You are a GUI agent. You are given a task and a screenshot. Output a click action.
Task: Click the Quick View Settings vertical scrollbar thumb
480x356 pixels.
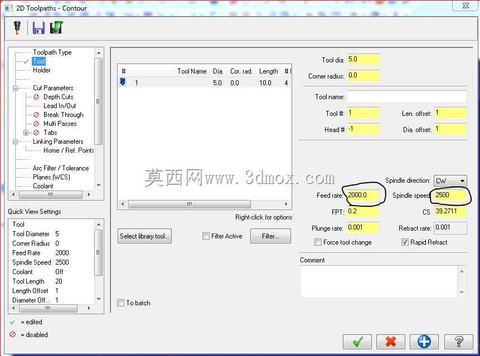98,252
